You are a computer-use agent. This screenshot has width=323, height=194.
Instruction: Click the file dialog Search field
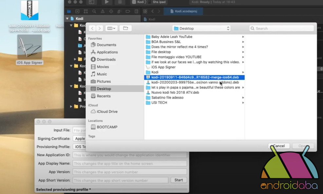(281, 29)
